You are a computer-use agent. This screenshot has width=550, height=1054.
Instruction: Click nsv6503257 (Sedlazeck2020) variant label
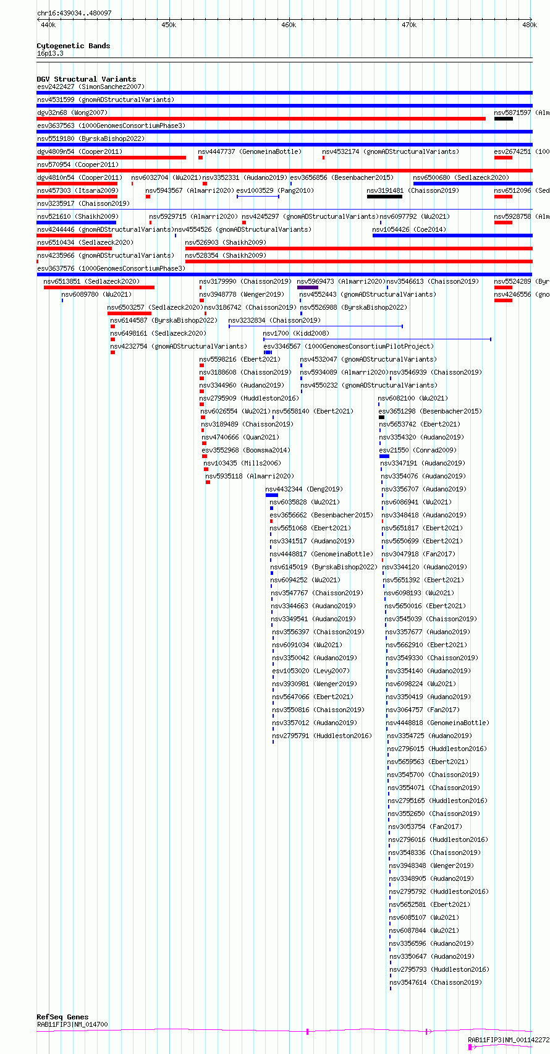tap(155, 308)
